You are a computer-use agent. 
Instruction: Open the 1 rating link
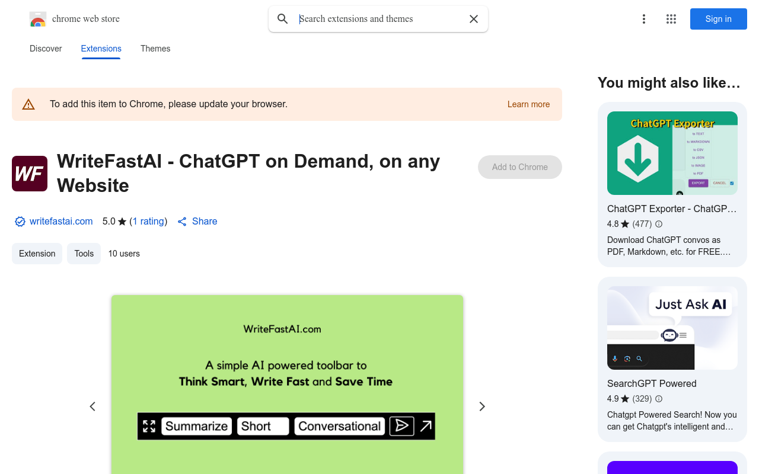coord(148,221)
